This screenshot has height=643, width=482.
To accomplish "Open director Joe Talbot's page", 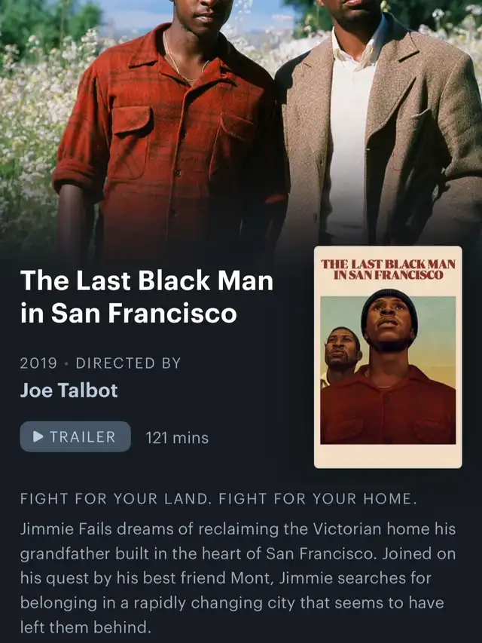I will point(69,390).
